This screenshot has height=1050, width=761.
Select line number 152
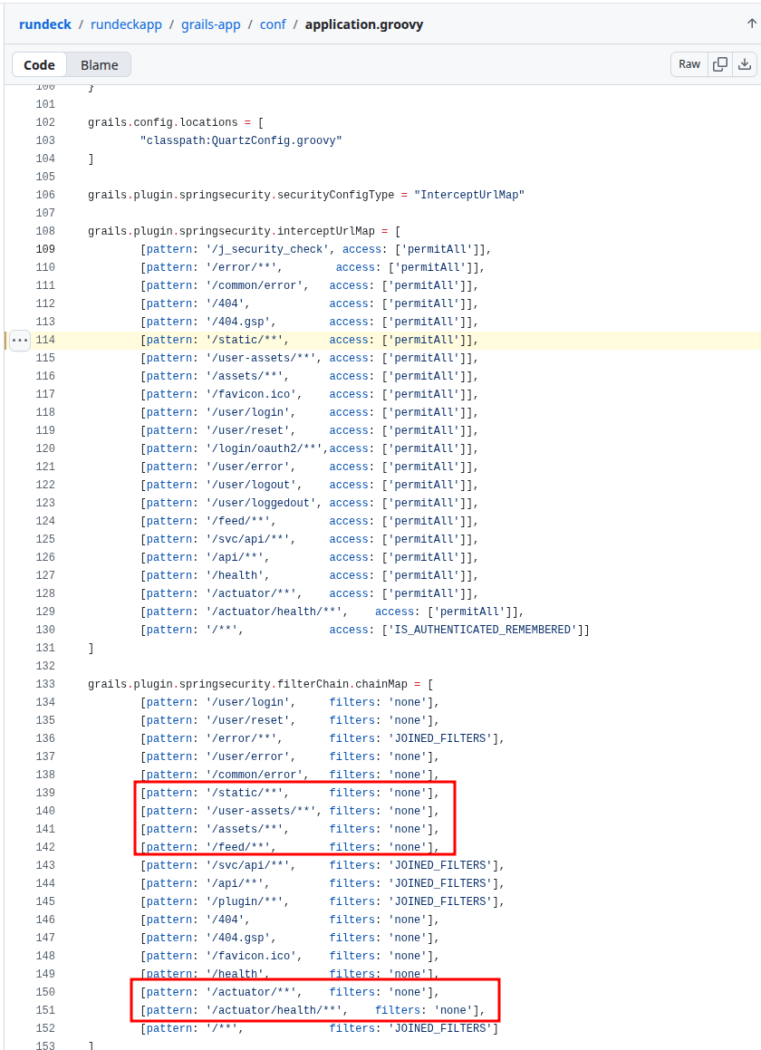45,1028
